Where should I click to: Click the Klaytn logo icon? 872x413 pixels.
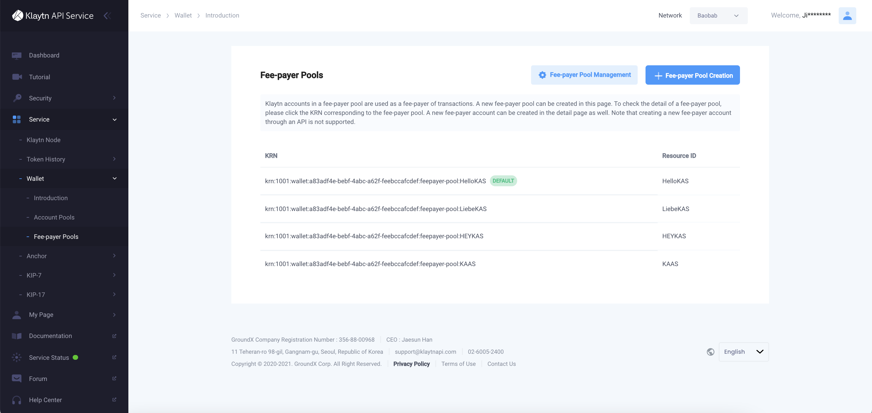18,15
